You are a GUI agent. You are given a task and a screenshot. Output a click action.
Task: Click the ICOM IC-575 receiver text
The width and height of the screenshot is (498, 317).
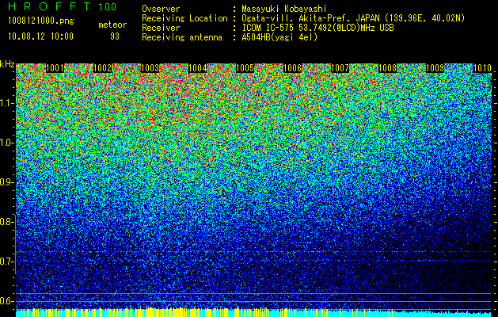point(317,28)
